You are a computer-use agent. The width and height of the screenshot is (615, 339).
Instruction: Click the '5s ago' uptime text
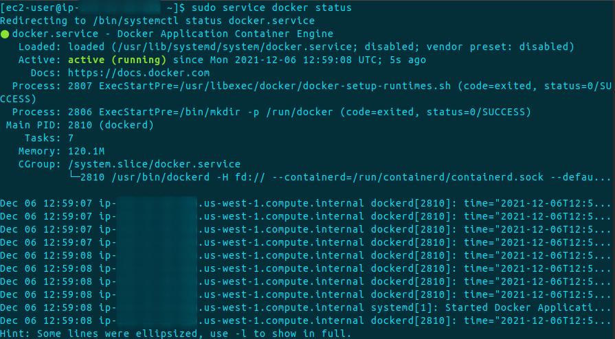coord(408,60)
